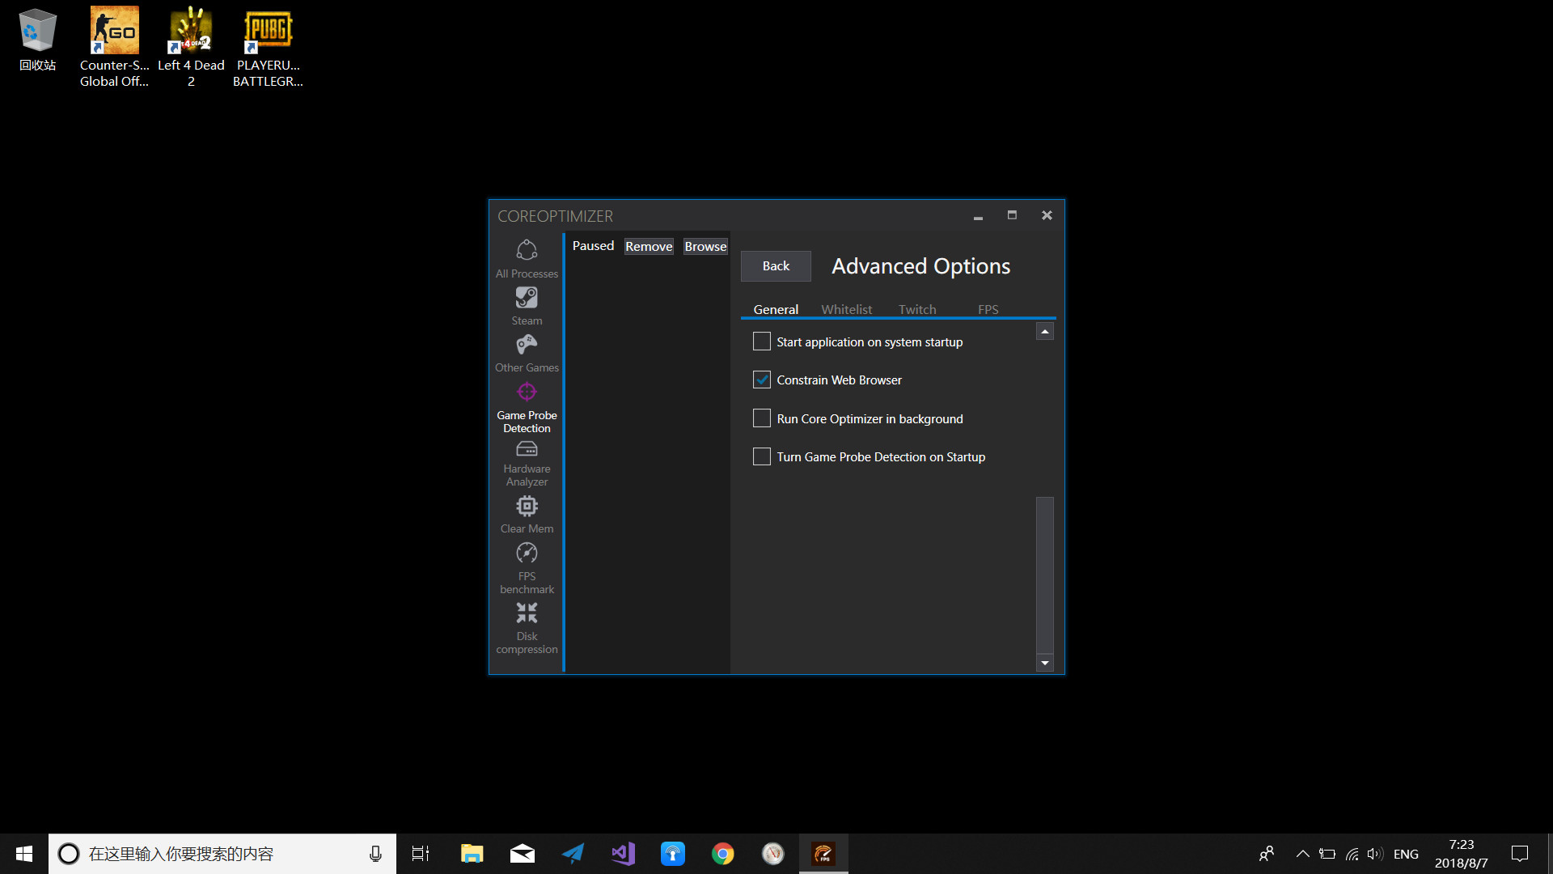Click Remove in the top menu bar
The width and height of the screenshot is (1553, 874).
(649, 247)
